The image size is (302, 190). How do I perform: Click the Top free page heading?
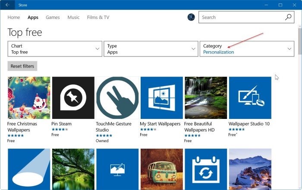click(25, 32)
